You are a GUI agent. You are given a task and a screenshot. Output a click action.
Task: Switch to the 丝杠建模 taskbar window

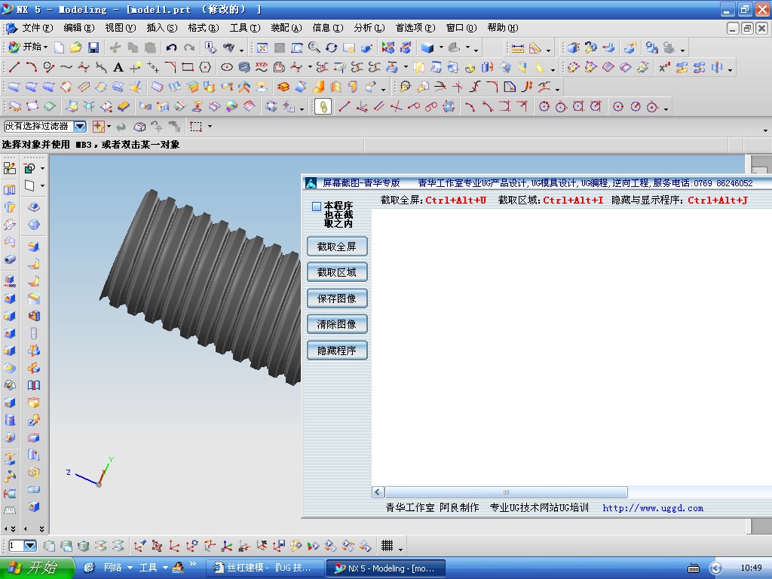(265, 568)
